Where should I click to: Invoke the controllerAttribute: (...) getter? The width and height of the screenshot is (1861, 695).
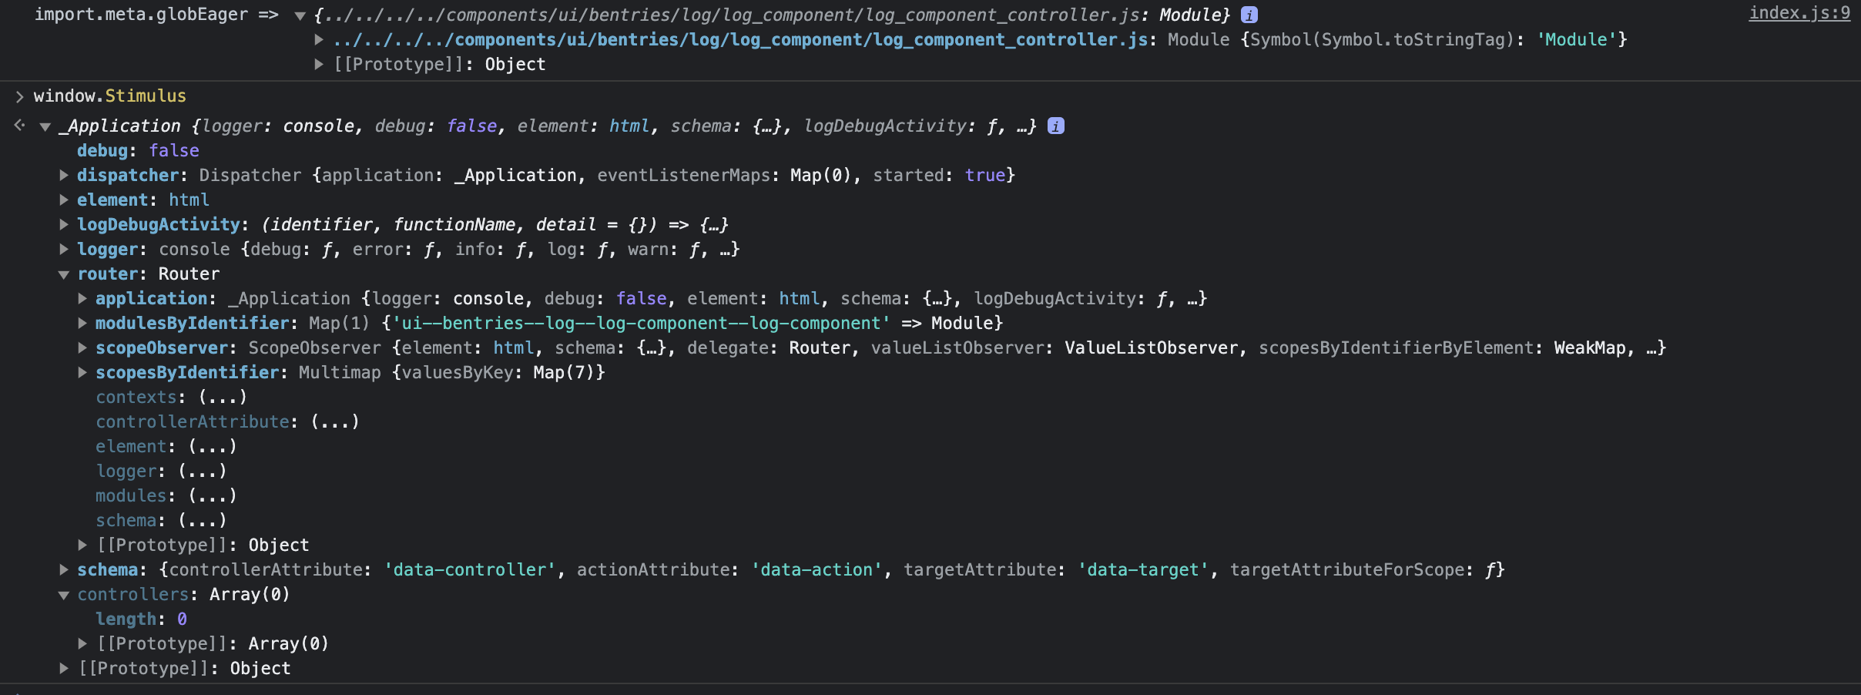pyautogui.click(x=335, y=421)
